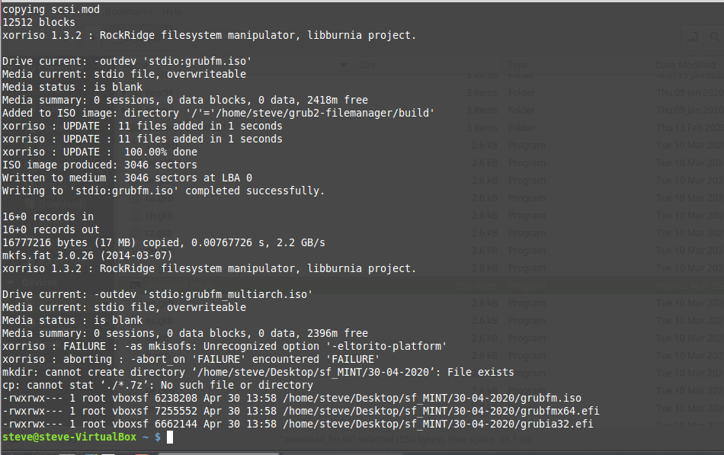Click the es.gkb file icon
This screenshot has width=724, height=455.
pos(136,320)
